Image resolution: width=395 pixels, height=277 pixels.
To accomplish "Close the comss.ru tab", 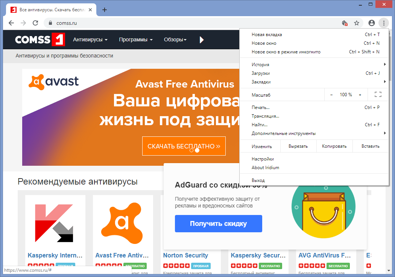I will point(90,10).
